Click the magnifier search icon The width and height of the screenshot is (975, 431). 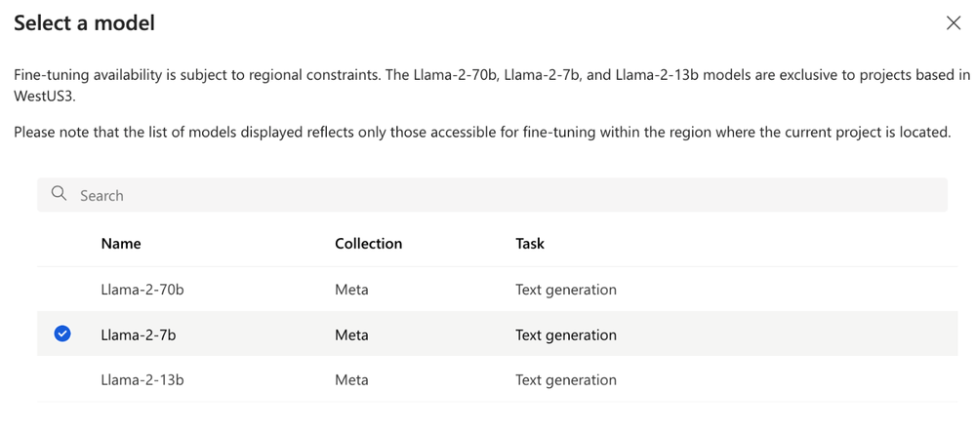[x=60, y=194]
